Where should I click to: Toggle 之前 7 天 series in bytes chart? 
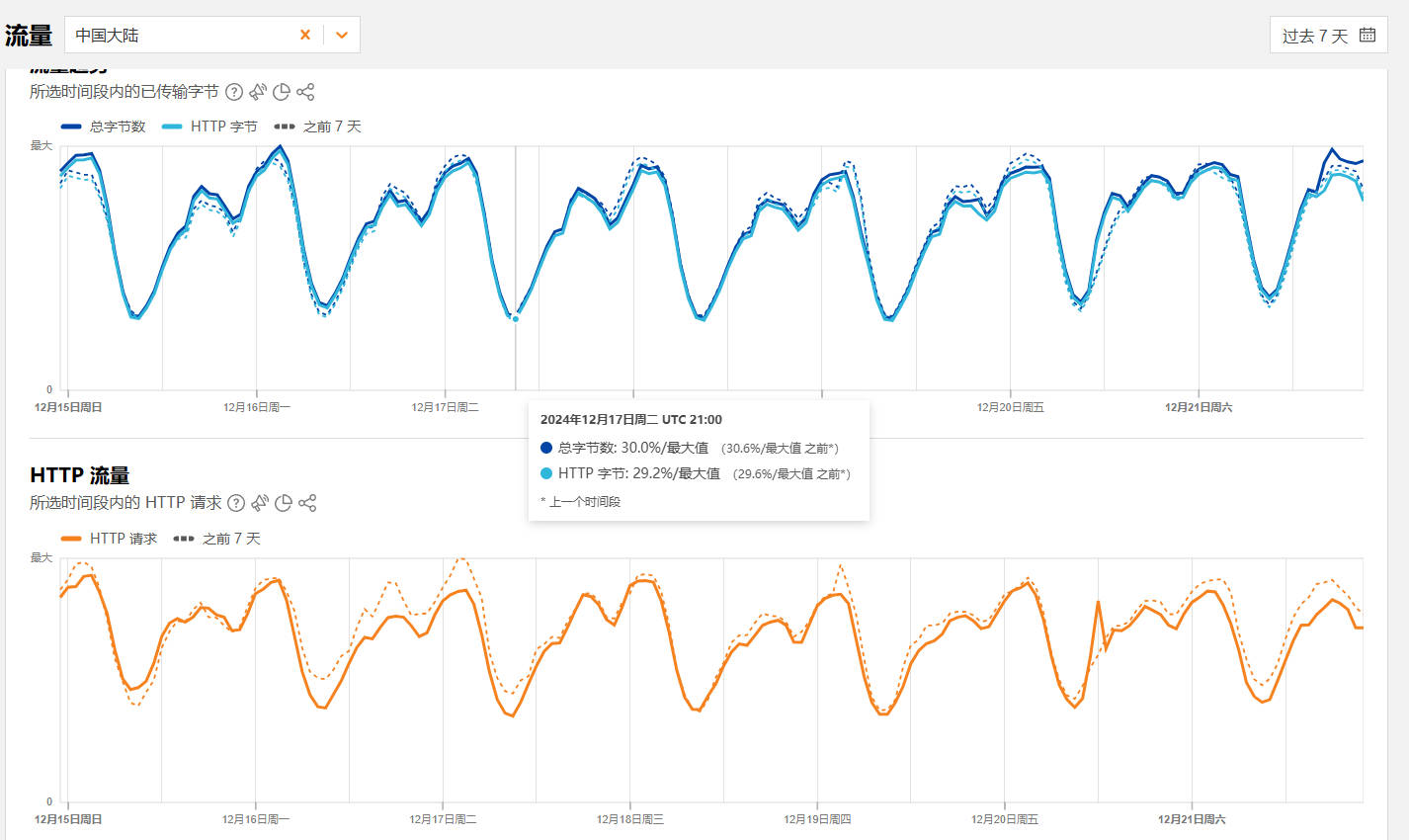tap(318, 126)
